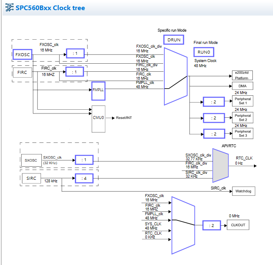Click the CMU0 block
Screen dimensions: 273x265
pyautogui.click(x=98, y=119)
